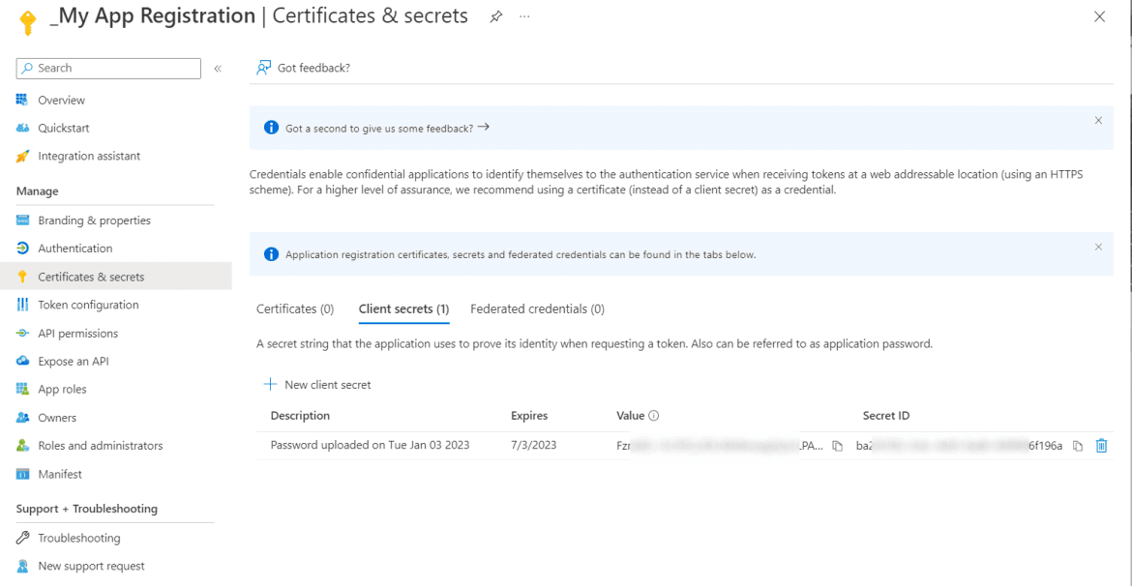The width and height of the screenshot is (1132, 586).
Task: Select the Client secrets (1) tab
Action: coord(404,308)
